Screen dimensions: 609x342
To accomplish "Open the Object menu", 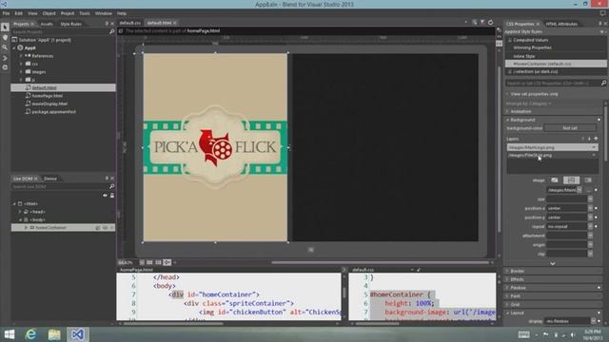I will click(x=49, y=13).
